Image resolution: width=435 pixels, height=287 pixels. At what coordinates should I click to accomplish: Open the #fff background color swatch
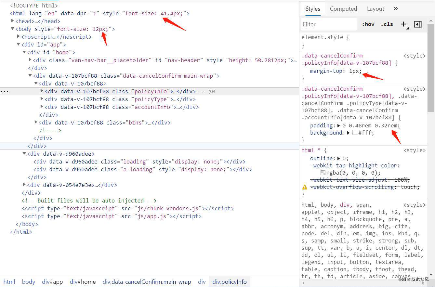(355, 133)
